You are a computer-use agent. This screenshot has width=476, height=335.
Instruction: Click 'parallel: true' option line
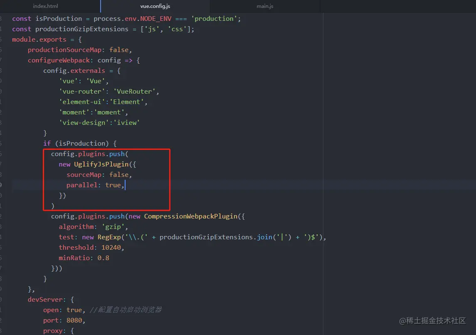95,185
